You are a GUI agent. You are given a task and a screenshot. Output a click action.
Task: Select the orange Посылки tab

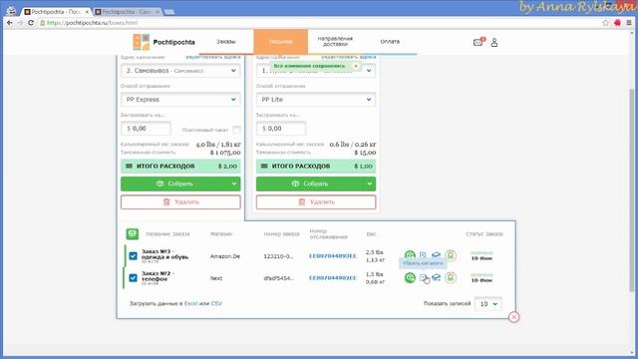click(281, 42)
